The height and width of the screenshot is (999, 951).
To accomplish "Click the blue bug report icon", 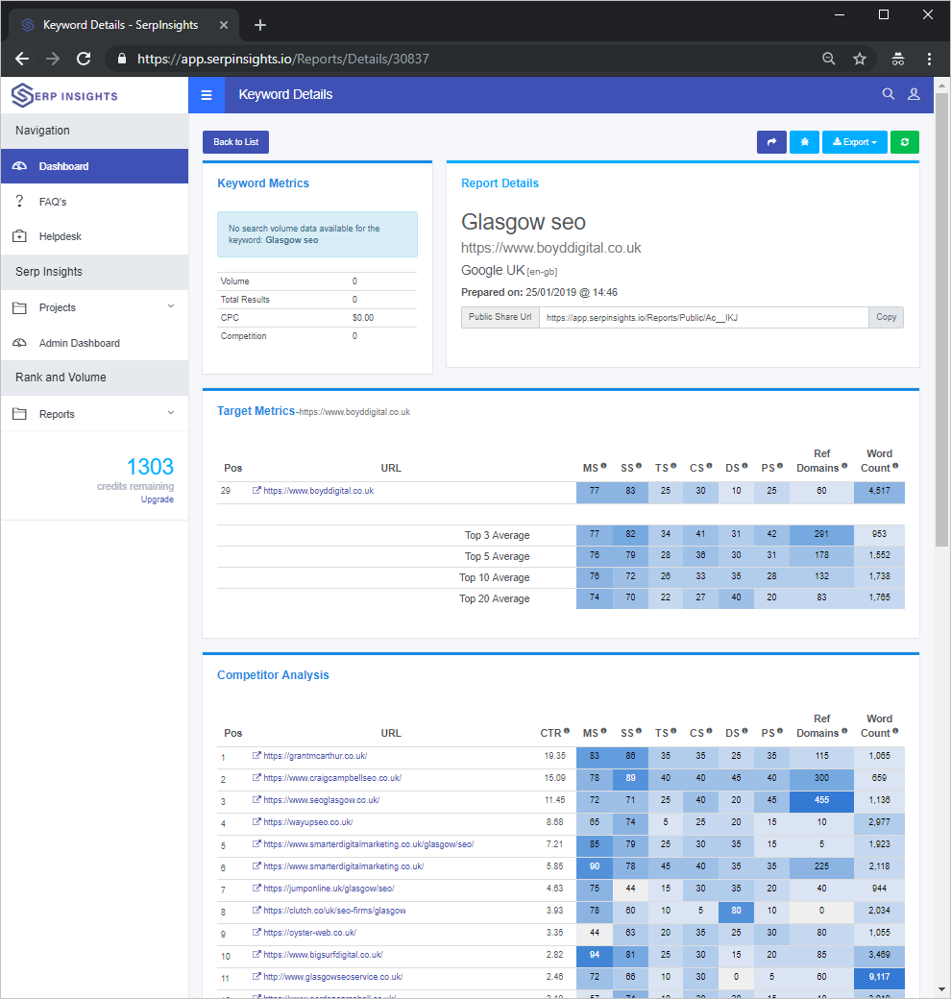I will tap(804, 141).
